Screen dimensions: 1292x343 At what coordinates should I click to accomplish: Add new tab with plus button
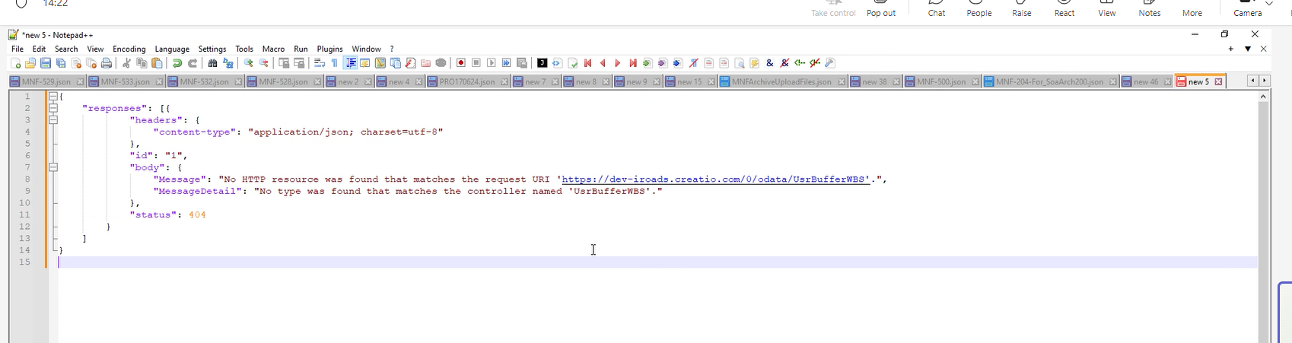pyautogui.click(x=1231, y=49)
